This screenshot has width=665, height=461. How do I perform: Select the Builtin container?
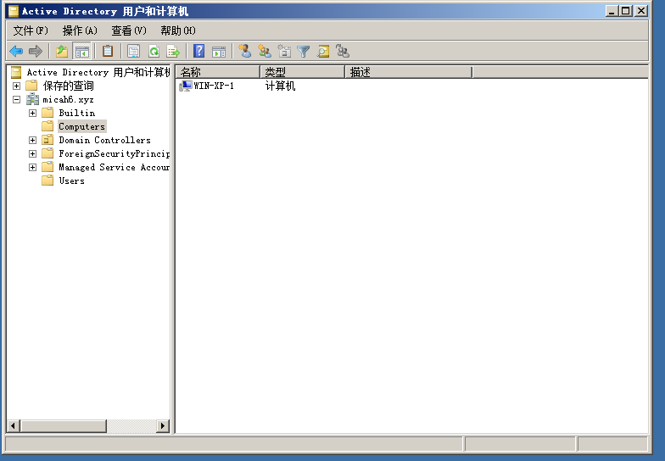click(76, 114)
